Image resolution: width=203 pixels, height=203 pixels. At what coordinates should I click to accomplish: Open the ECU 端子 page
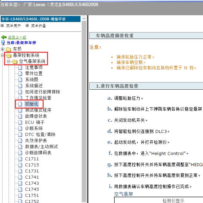tap(35, 122)
